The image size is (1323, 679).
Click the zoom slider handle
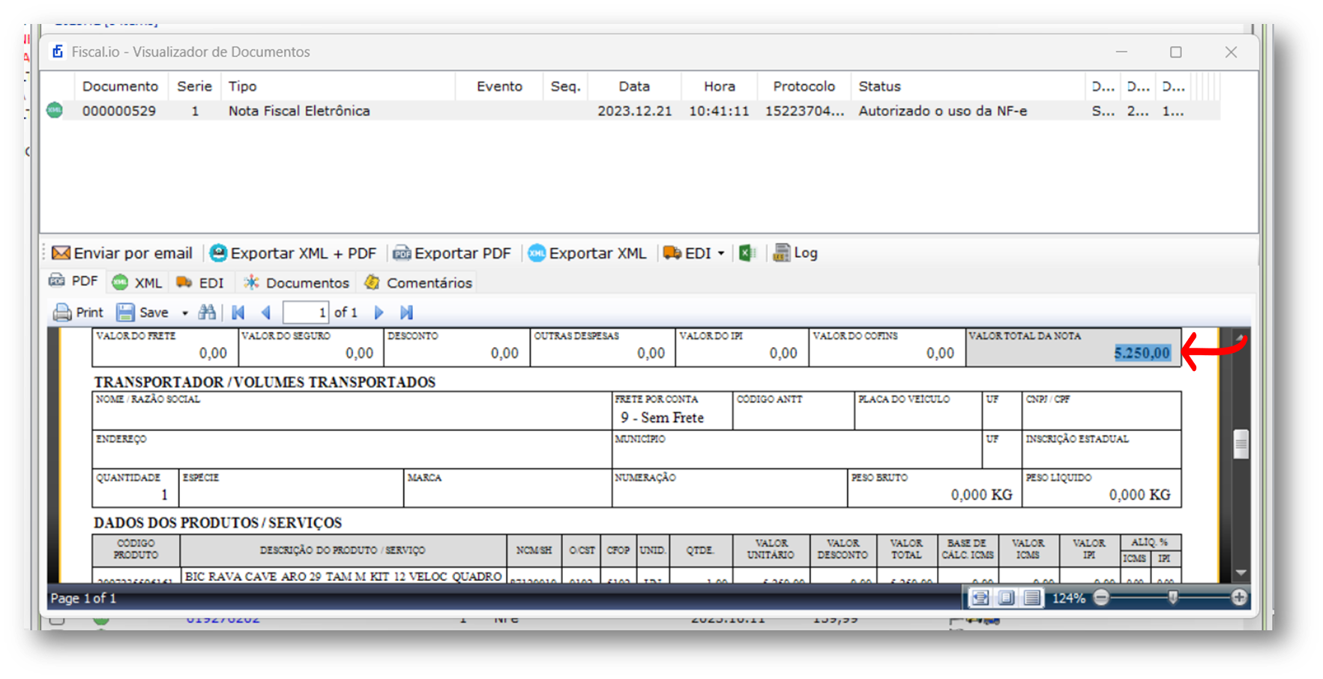point(1173,597)
